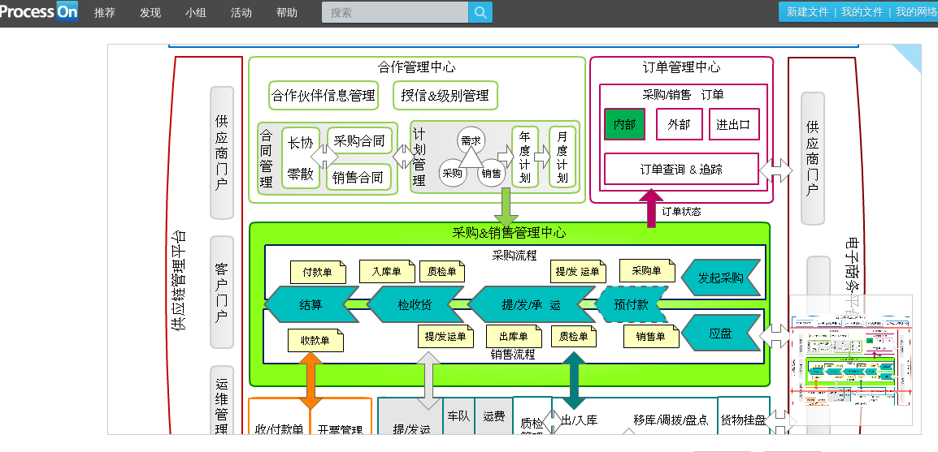
Task: Click the 采购合同 box
Action: pyautogui.click(x=359, y=141)
